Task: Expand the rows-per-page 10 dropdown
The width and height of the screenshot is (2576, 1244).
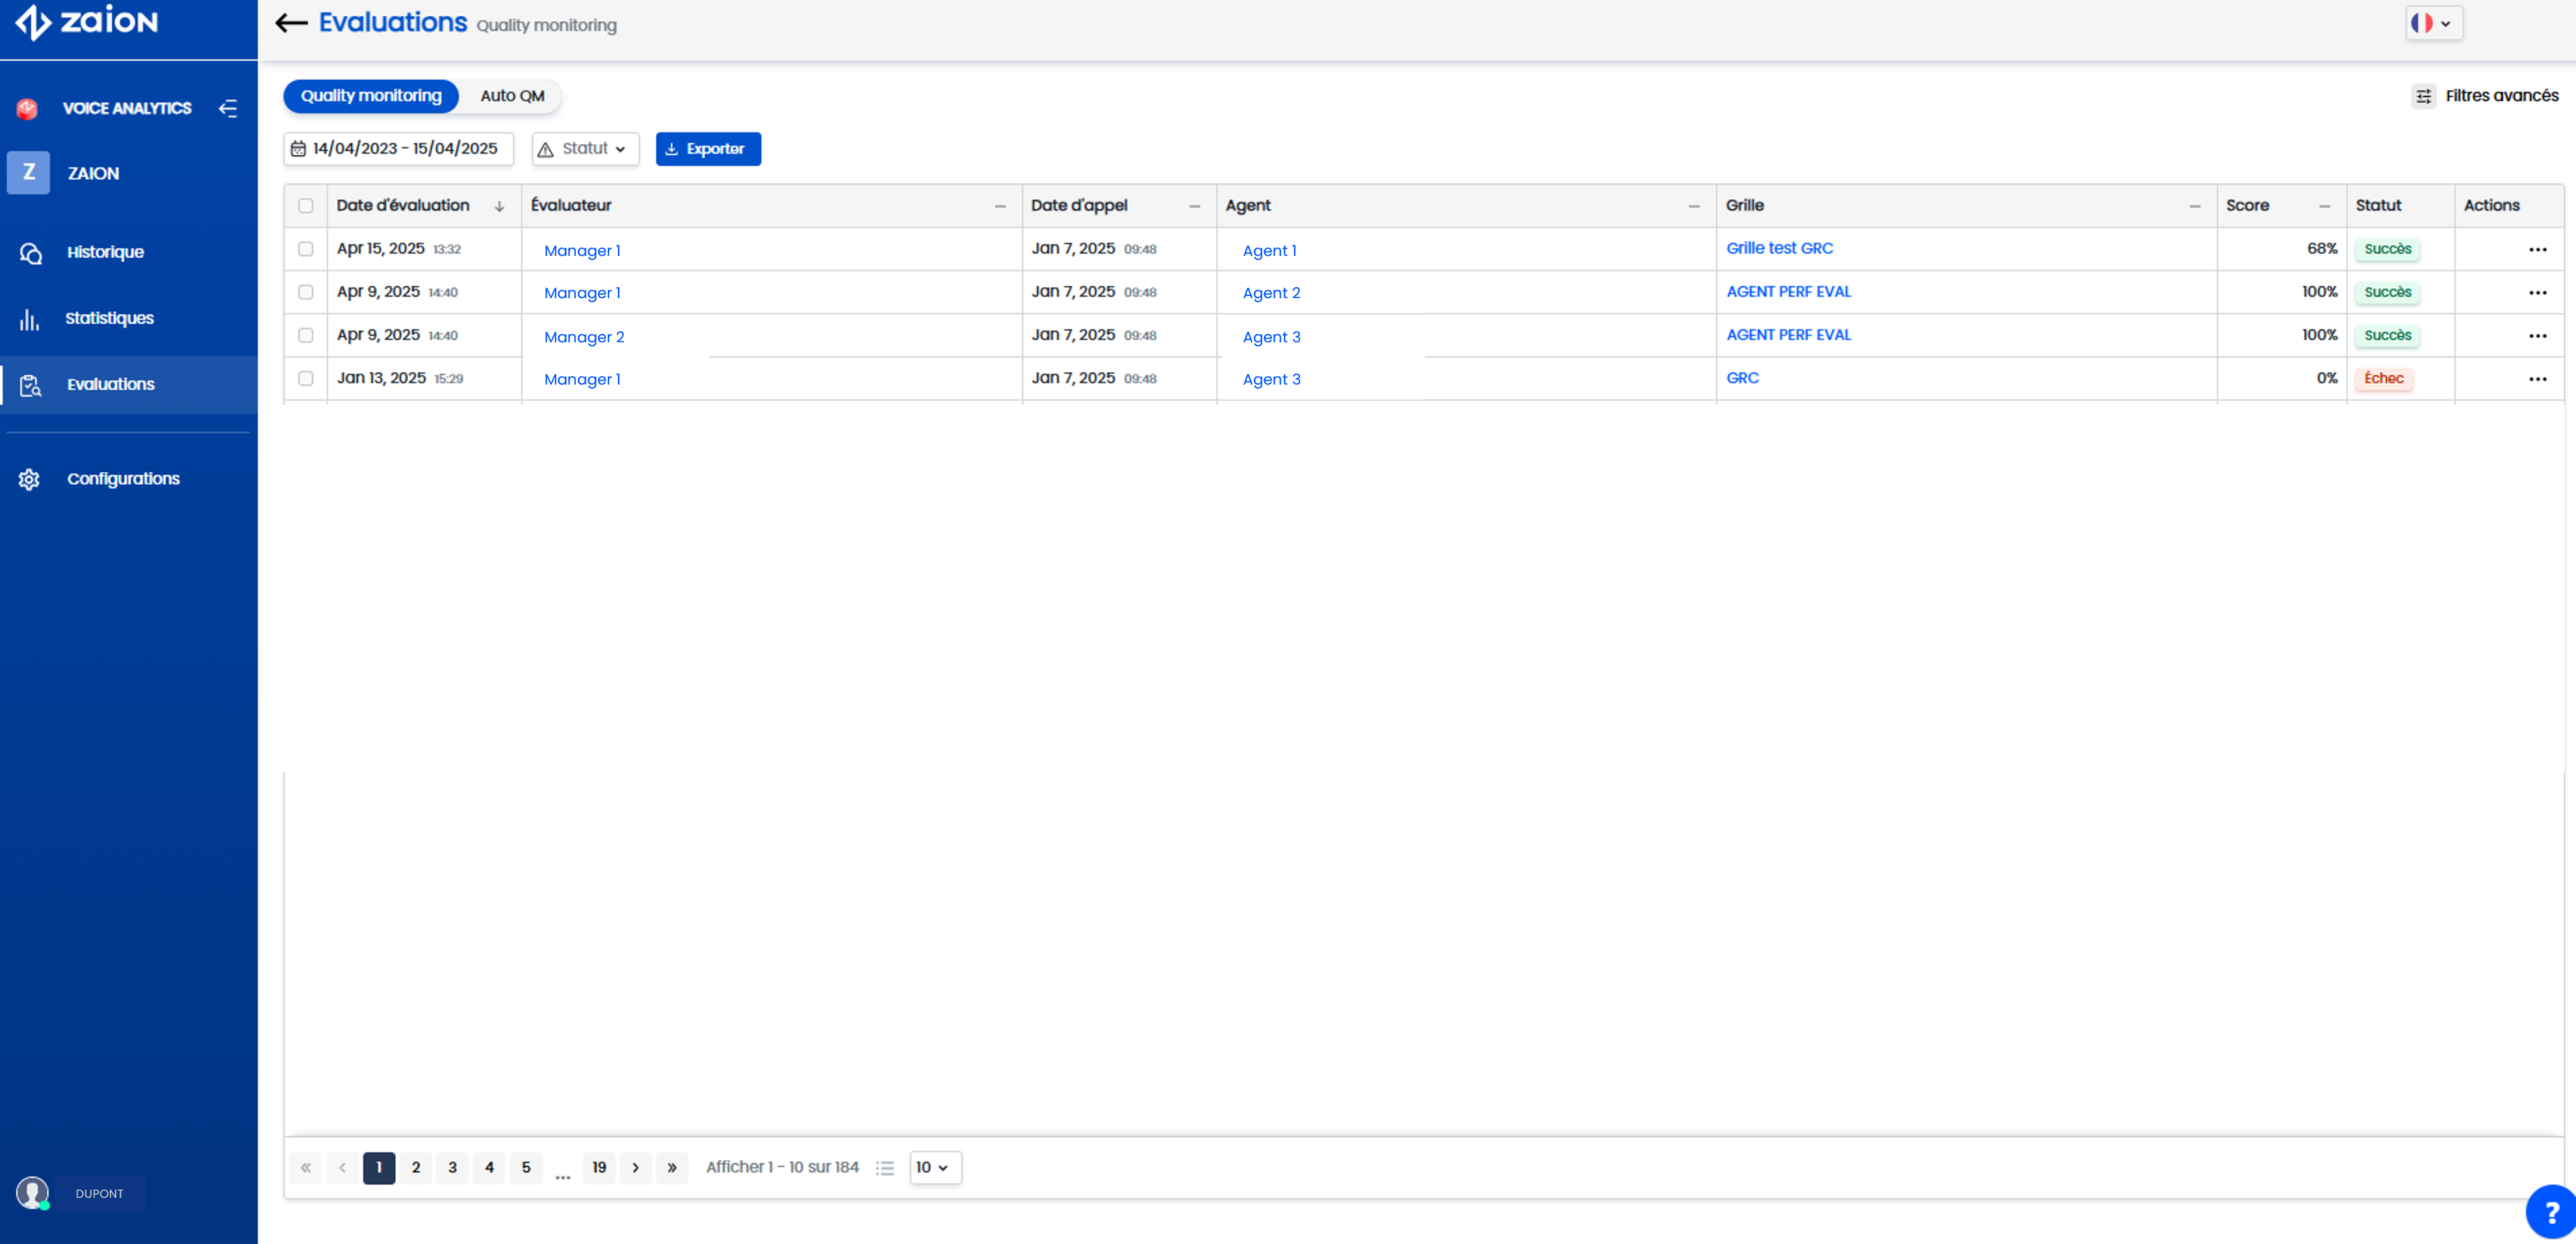Action: [934, 1167]
